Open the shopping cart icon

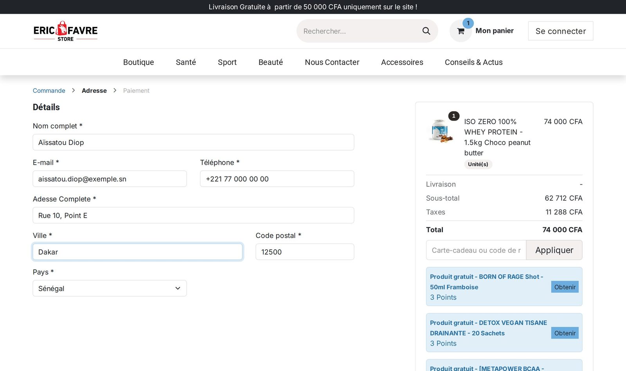461,31
